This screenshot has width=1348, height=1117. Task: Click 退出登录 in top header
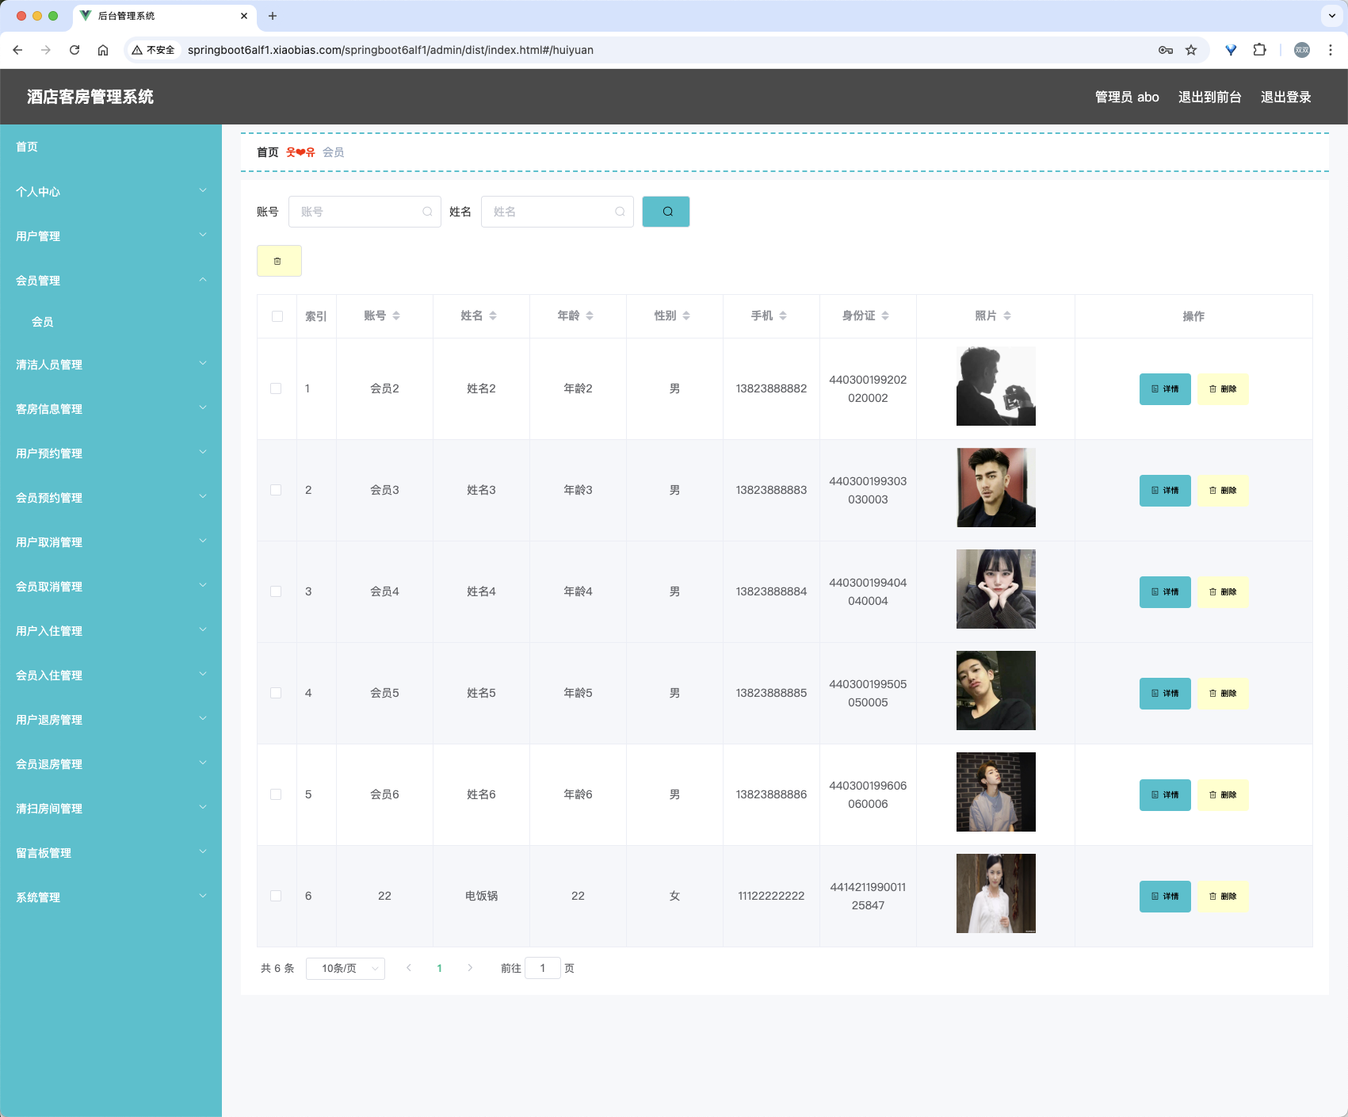[1285, 97]
